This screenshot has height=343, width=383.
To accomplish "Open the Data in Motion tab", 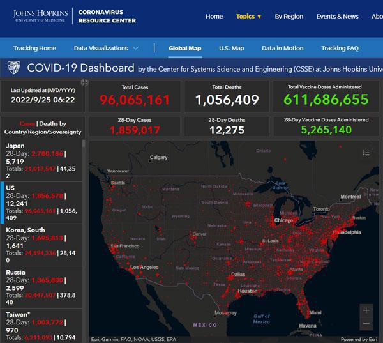I will pos(282,49).
